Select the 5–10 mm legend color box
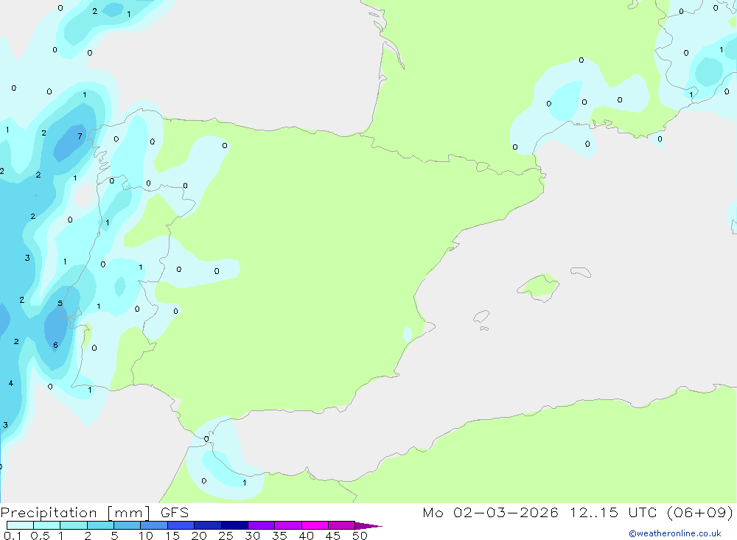 click(x=127, y=525)
